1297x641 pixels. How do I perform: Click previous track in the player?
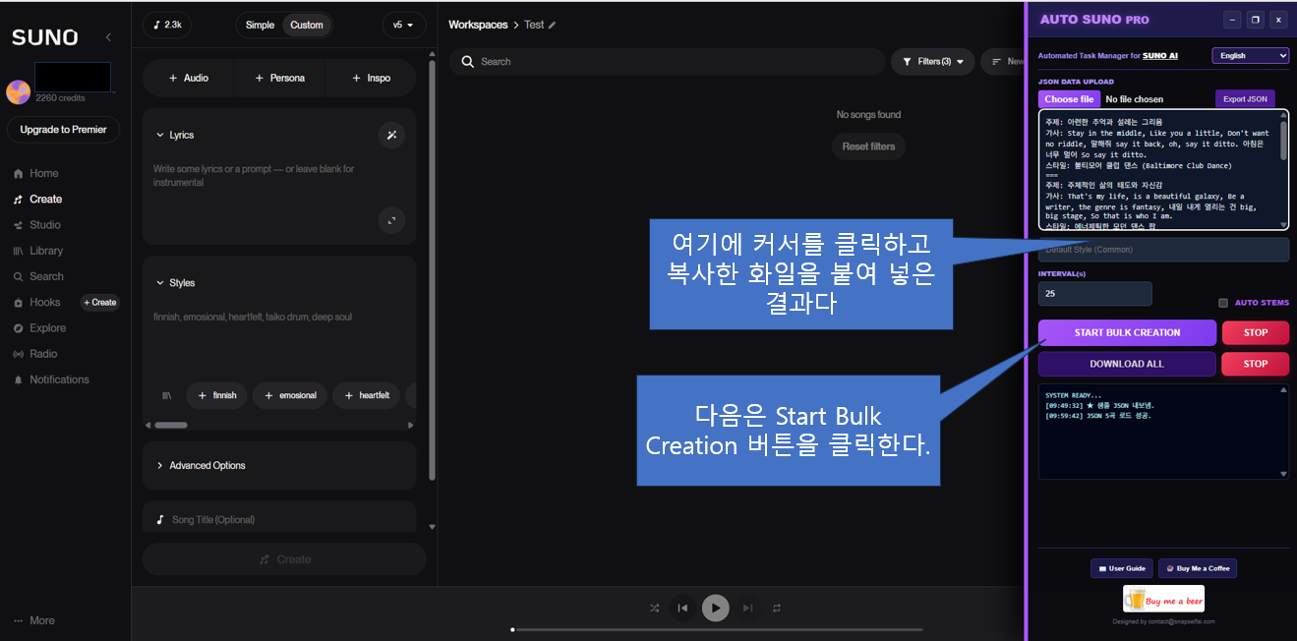(x=682, y=608)
